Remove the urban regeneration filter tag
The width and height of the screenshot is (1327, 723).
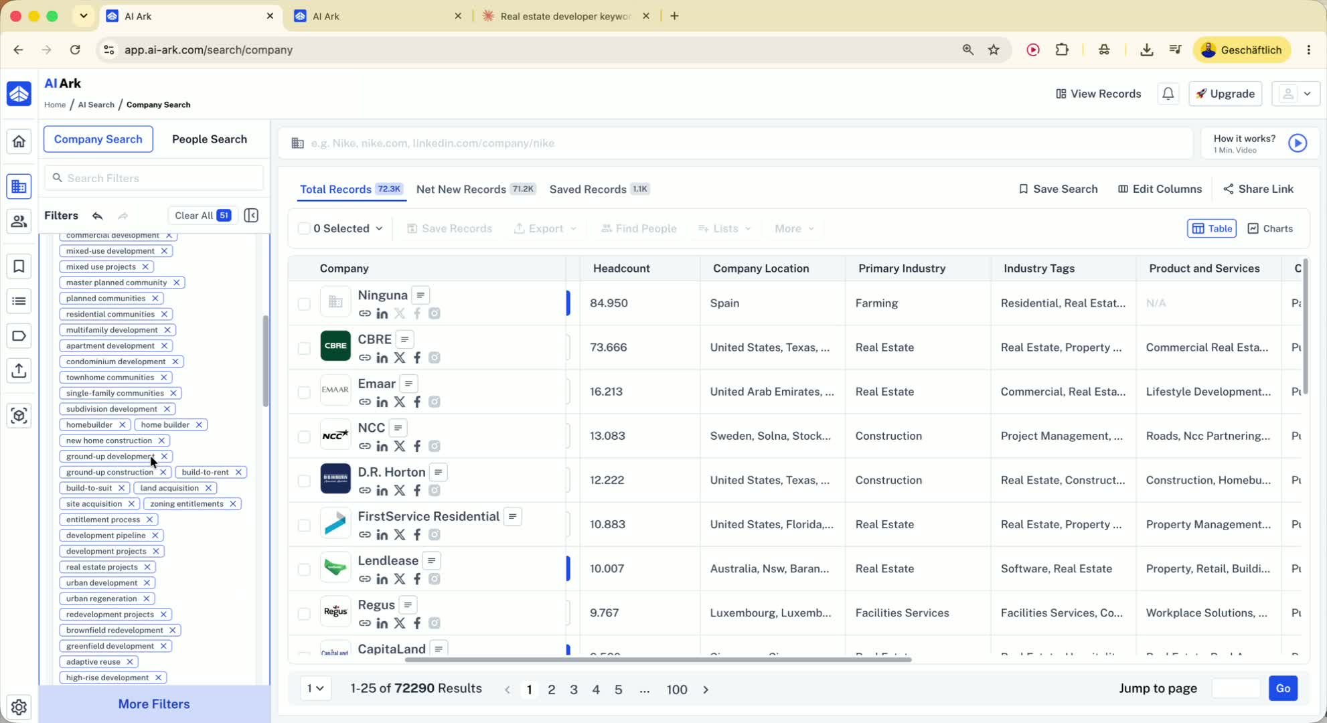pyautogui.click(x=147, y=599)
